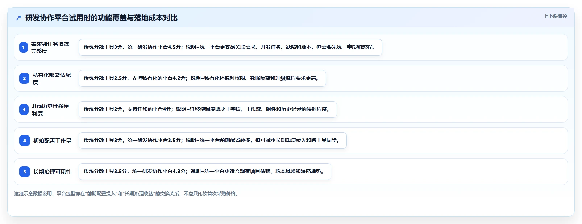Click description mentioning 统一研发协作平台3.5分
The width and height of the screenshot is (582, 224).
pyautogui.click(x=213, y=141)
